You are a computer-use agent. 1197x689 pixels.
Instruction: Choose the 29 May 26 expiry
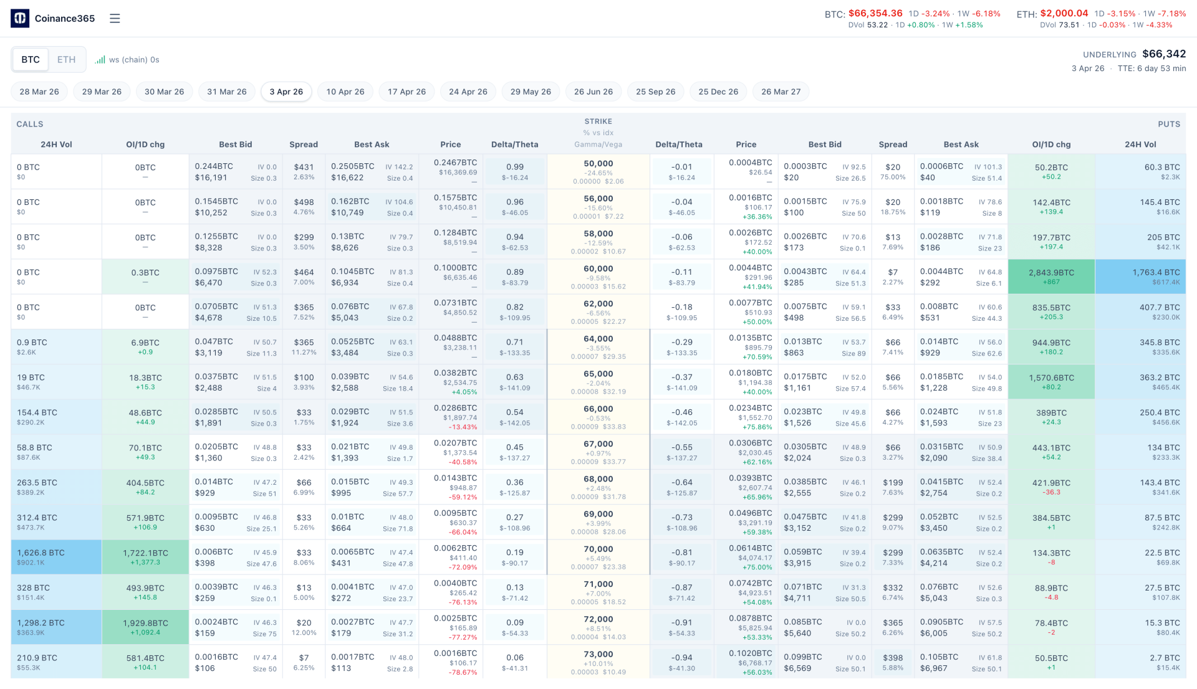click(x=531, y=92)
